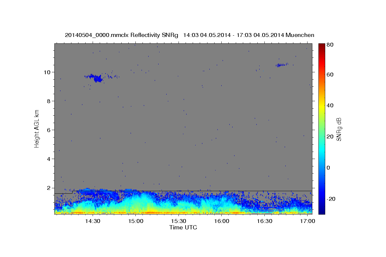Click the colorbar value 20
The width and height of the screenshot is (386, 257).
330,137
